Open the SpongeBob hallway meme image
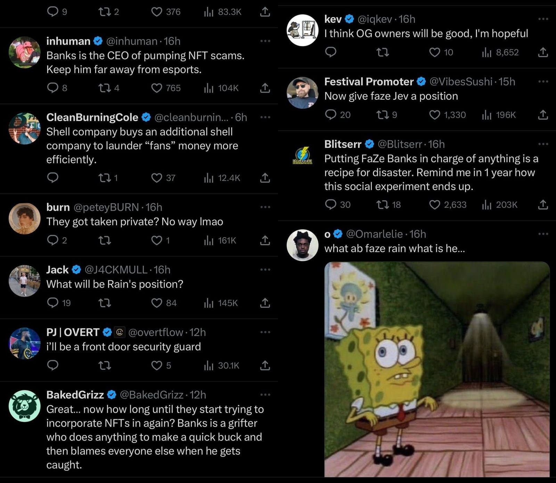Image resolution: width=556 pixels, height=483 pixels. tap(437, 369)
